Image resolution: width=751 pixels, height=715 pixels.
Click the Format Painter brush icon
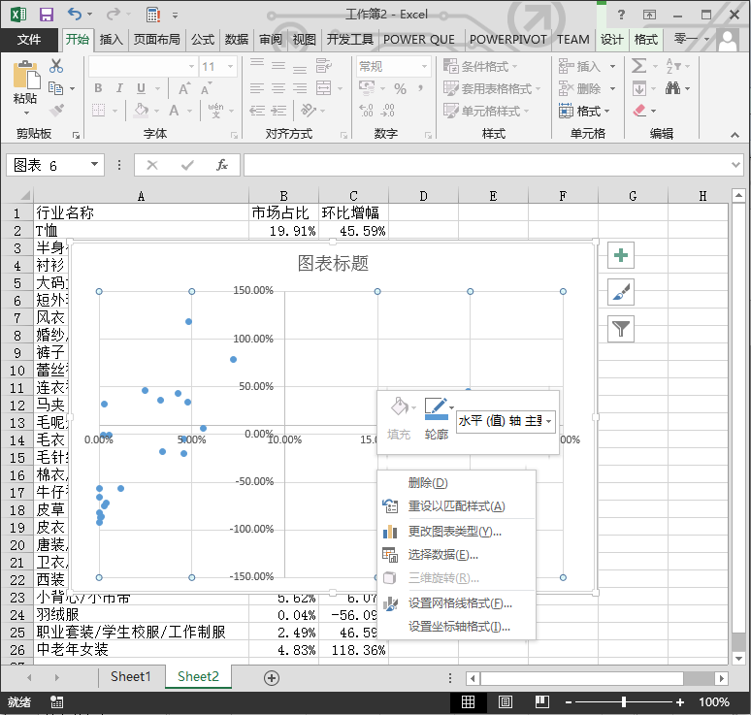tap(56, 111)
